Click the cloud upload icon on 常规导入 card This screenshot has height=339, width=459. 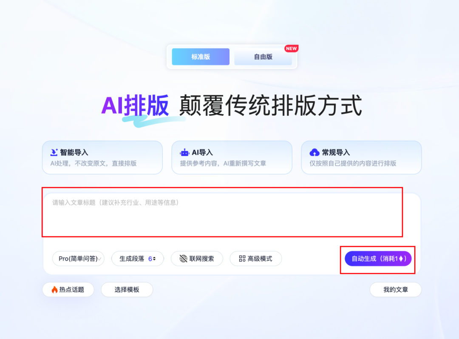coord(314,152)
